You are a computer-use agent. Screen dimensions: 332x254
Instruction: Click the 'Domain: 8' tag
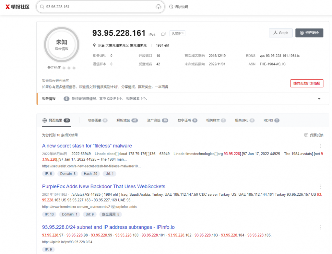[x=68, y=174]
